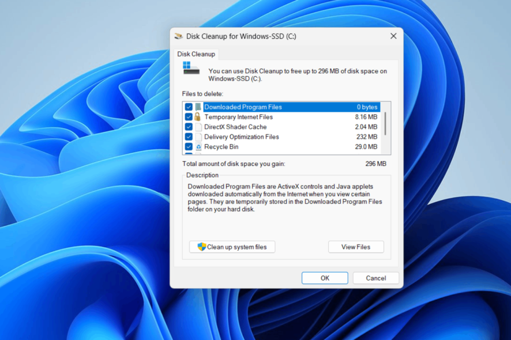Uncheck the Recycle Bin checkbox
The width and height of the screenshot is (511, 340).
pos(189,147)
